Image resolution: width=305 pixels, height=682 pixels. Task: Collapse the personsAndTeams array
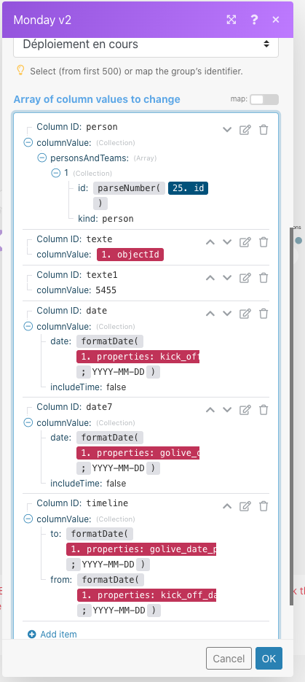point(42,158)
